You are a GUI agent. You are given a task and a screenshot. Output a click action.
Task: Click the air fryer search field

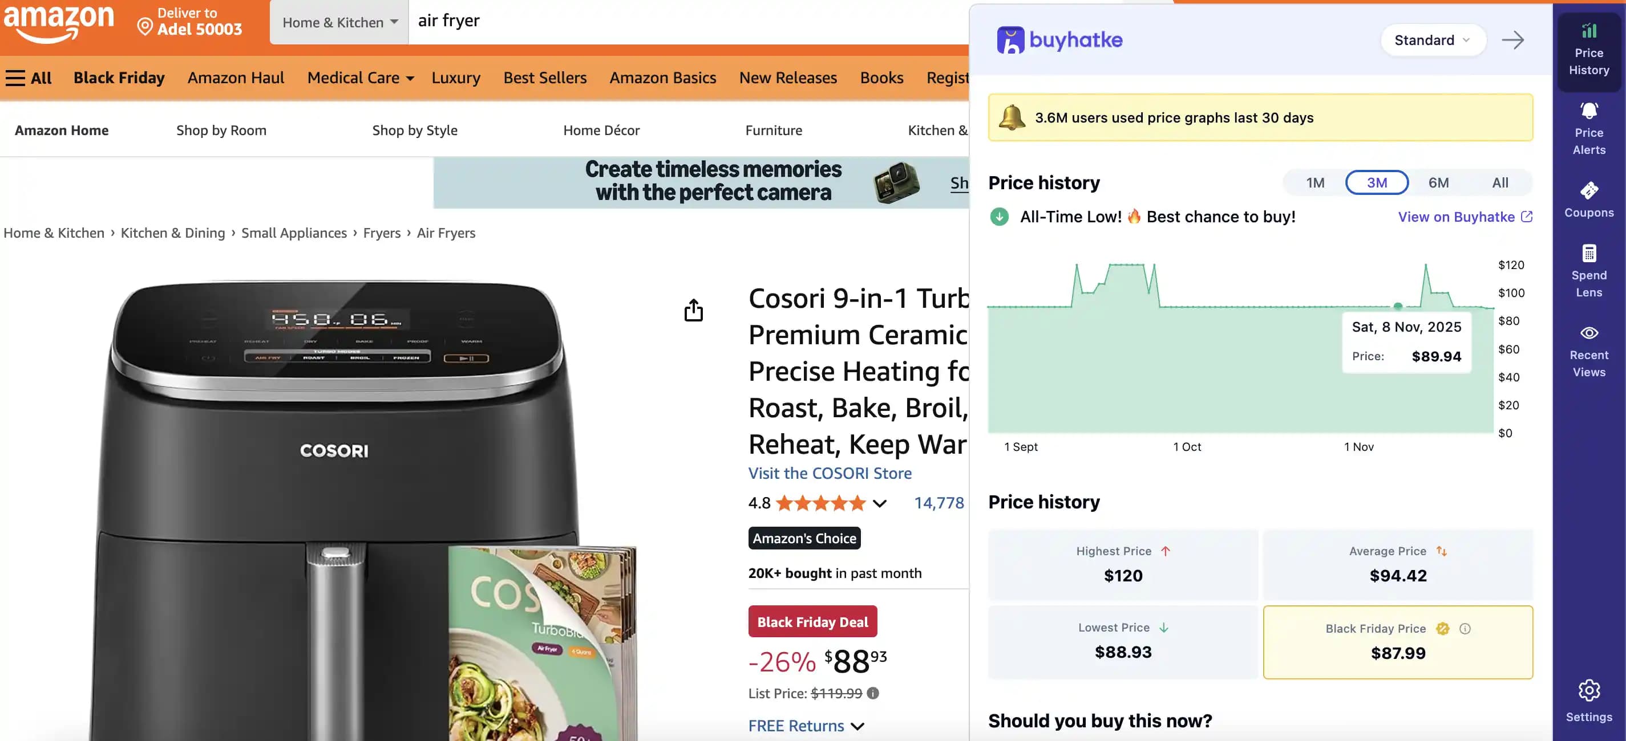(x=568, y=20)
